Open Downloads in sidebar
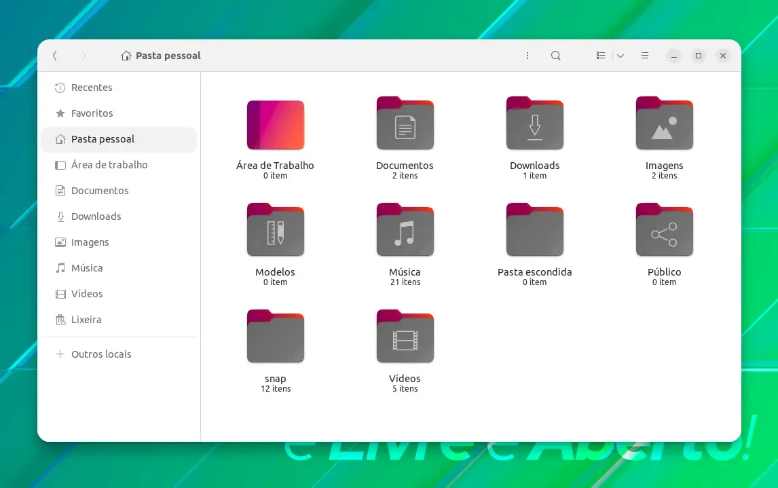Screen dimensions: 778x488 point(119,217)
